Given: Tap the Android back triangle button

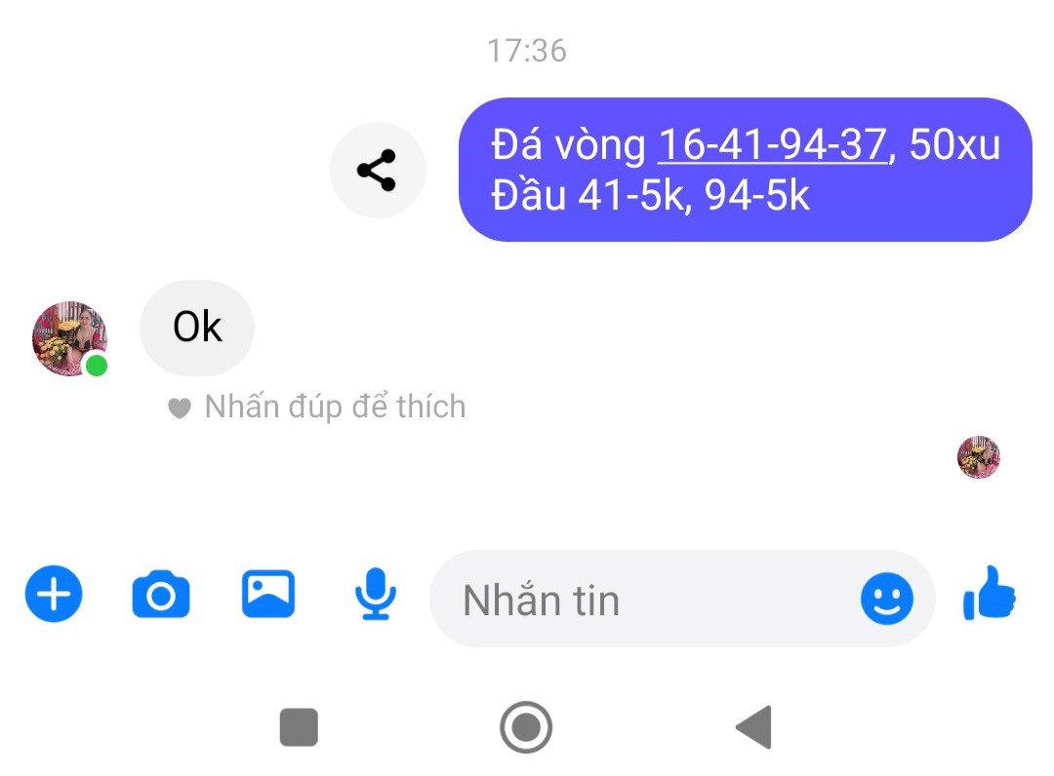Looking at the screenshot, I should pos(754,727).
